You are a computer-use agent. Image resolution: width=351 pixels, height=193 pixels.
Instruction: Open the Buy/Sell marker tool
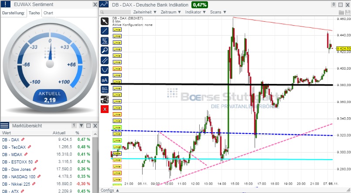(x=105, y=90)
